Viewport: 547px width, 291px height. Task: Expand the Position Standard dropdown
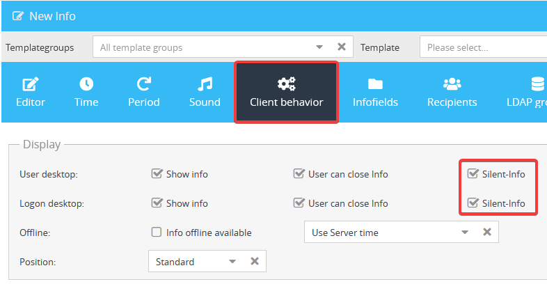pos(232,262)
